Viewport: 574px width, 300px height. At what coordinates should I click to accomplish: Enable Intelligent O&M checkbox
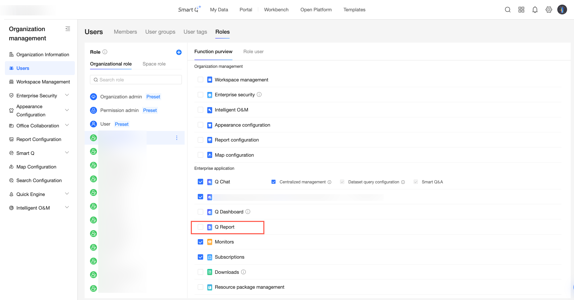pyautogui.click(x=200, y=110)
